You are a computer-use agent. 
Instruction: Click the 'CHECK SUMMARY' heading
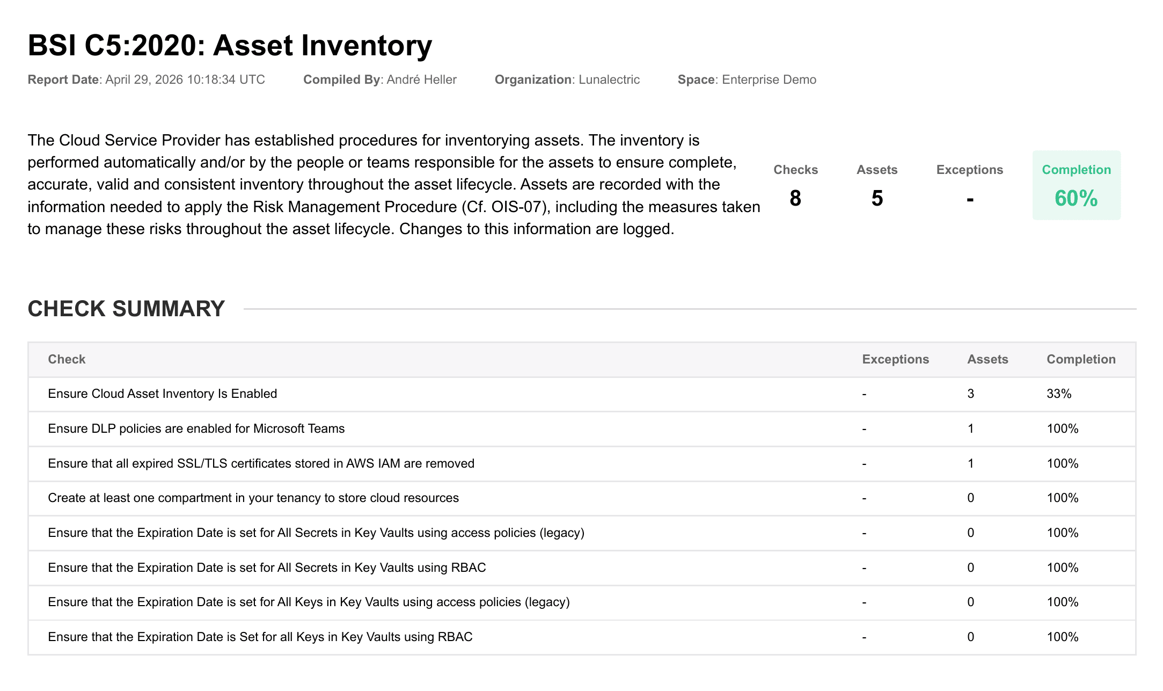point(126,309)
